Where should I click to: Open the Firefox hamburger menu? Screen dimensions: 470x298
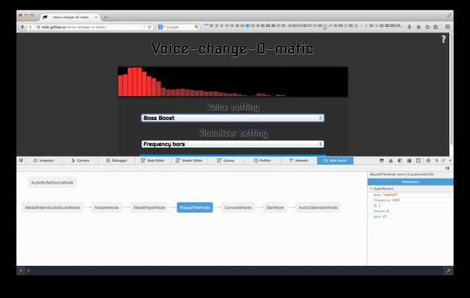pyautogui.click(x=448, y=27)
